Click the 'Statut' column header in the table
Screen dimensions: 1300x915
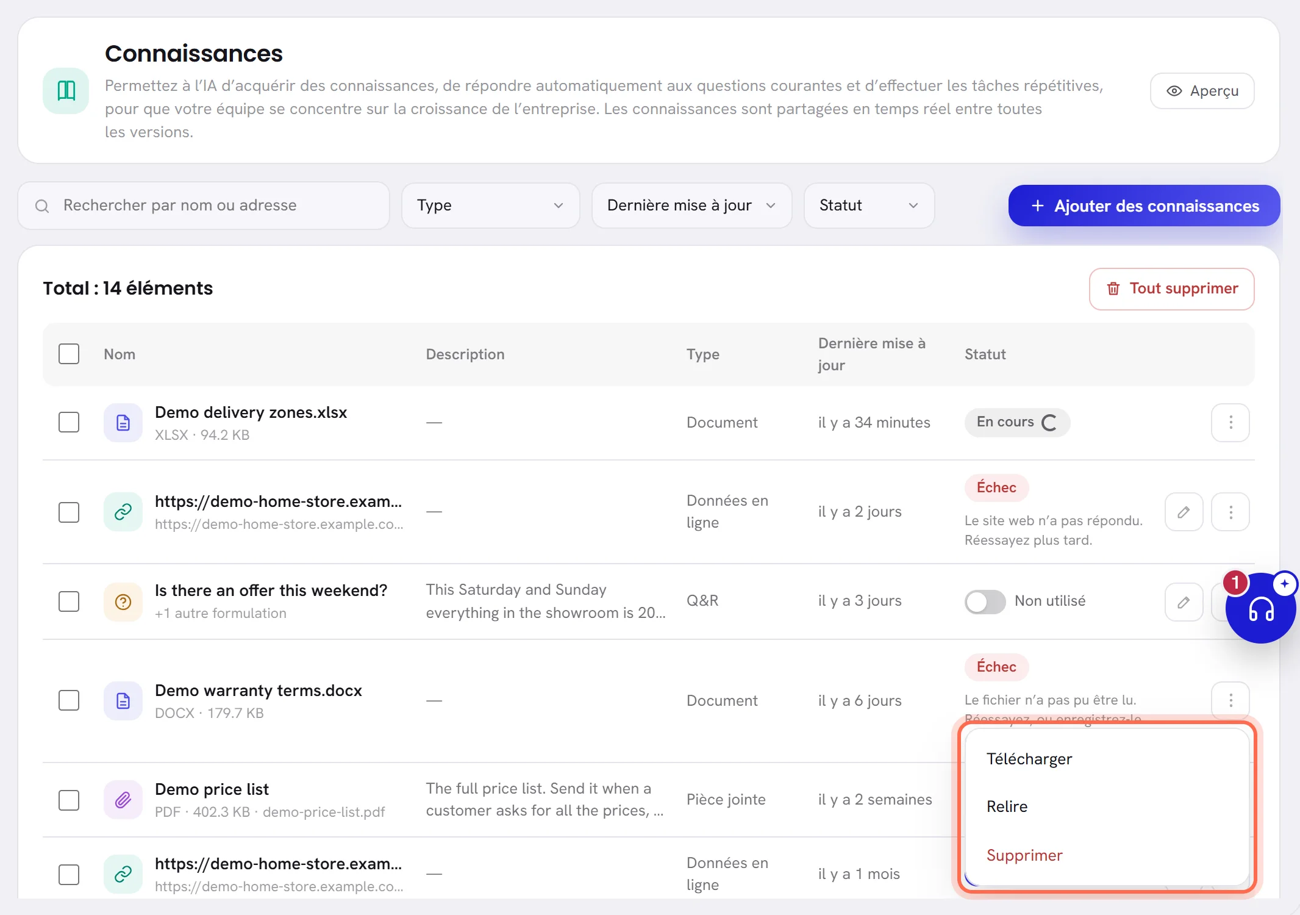(x=985, y=354)
